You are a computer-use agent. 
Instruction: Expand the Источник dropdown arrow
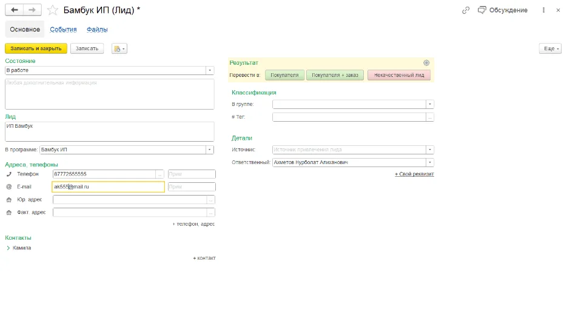(x=430, y=150)
